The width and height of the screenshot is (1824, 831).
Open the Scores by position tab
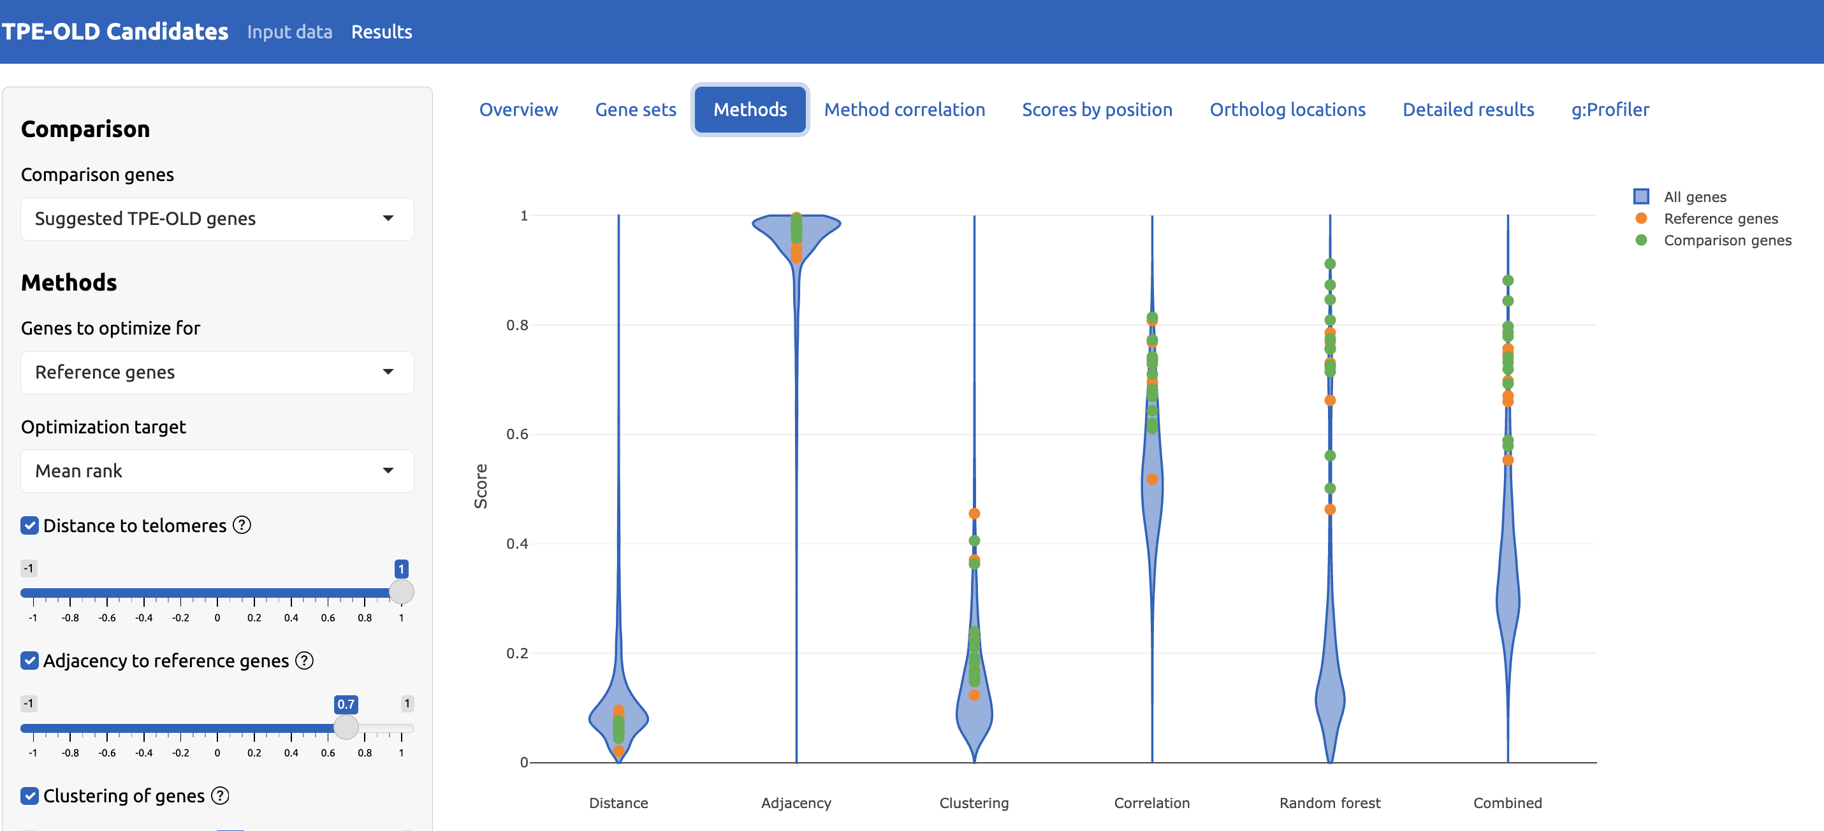1097,110
